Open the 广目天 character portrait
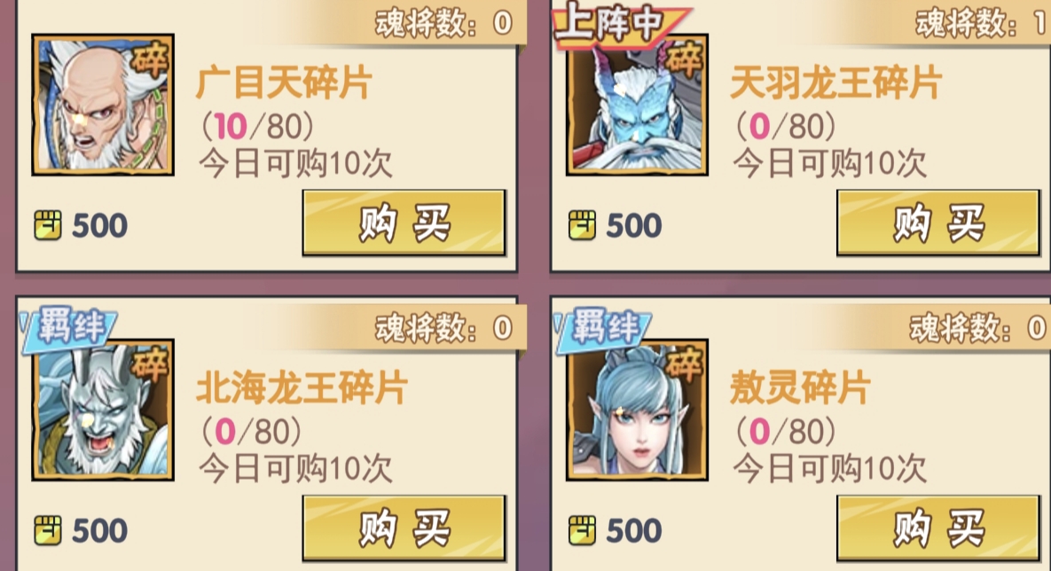This screenshot has height=571, width=1051. pyautogui.click(x=103, y=106)
